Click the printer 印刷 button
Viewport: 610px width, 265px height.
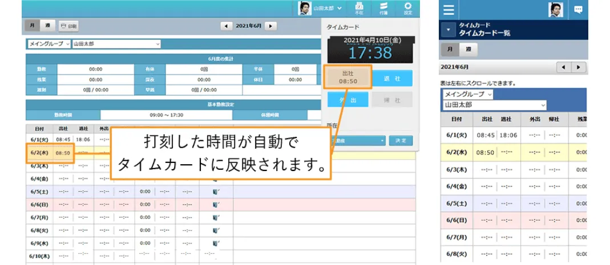(68, 26)
